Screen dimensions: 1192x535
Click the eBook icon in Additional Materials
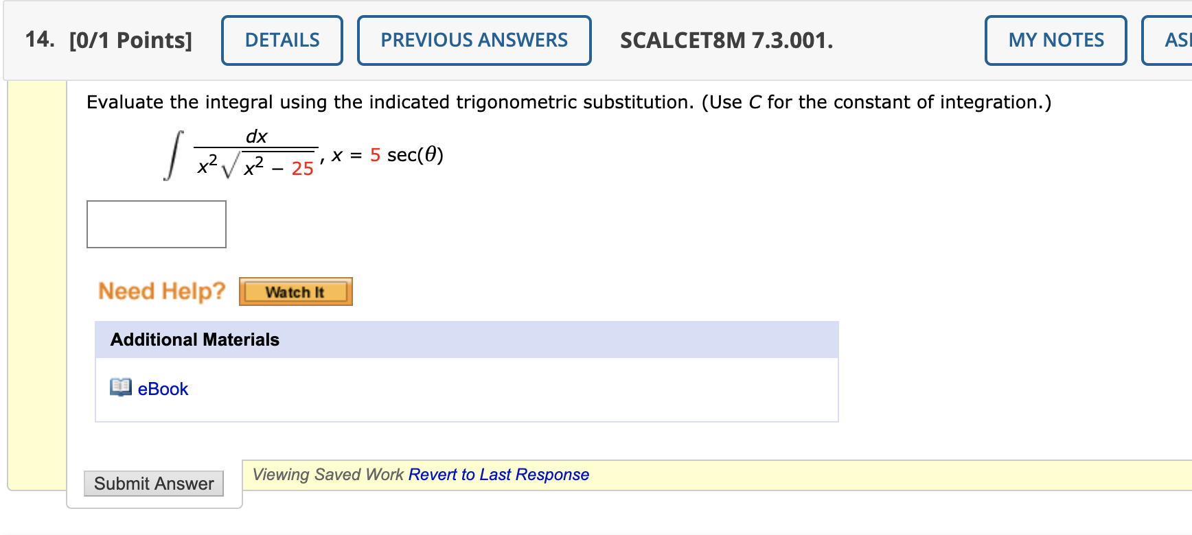pyautogui.click(x=120, y=388)
